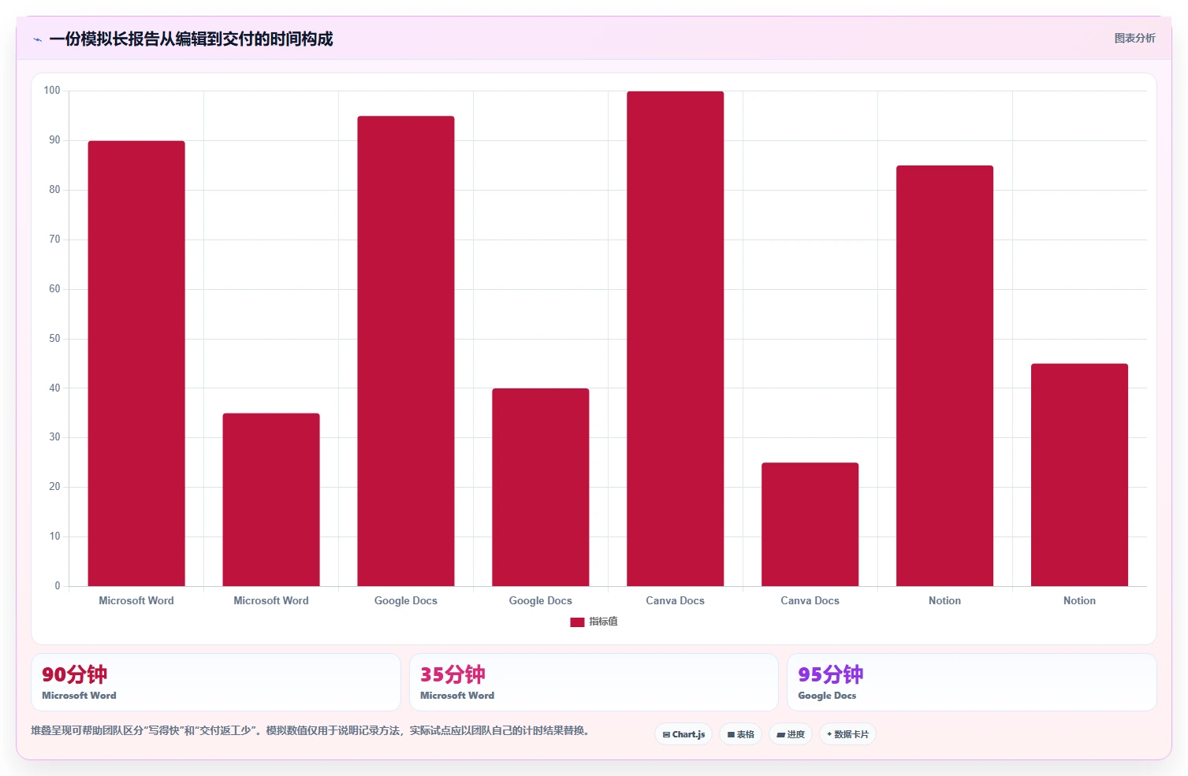Select the Google Docs bar reaching 95

click(406, 351)
